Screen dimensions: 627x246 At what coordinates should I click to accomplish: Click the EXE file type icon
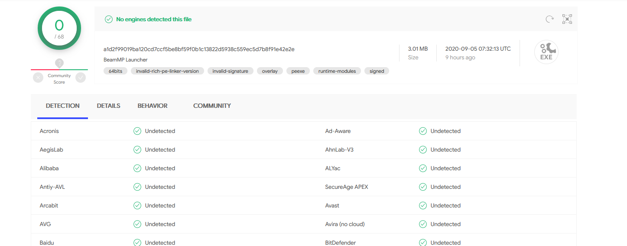(x=546, y=52)
